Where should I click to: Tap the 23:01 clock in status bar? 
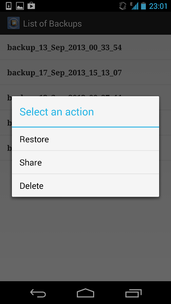pos(158,6)
